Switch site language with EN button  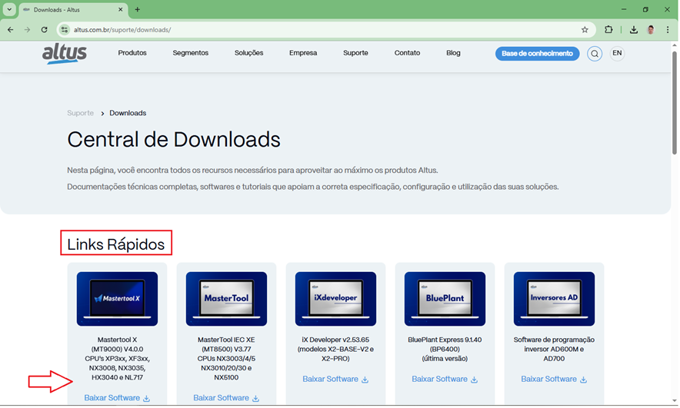[617, 54]
